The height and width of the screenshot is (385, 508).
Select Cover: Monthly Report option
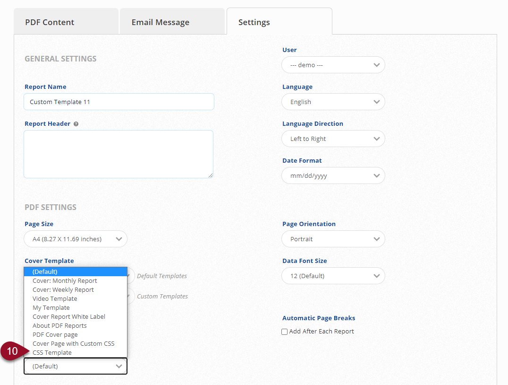click(x=65, y=280)
